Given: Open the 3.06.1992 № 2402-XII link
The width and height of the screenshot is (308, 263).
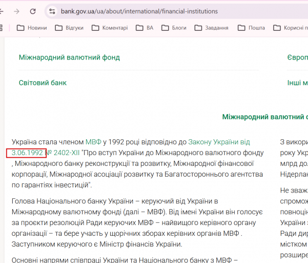Looking at the screenshot, I should (x=46, y=153).
